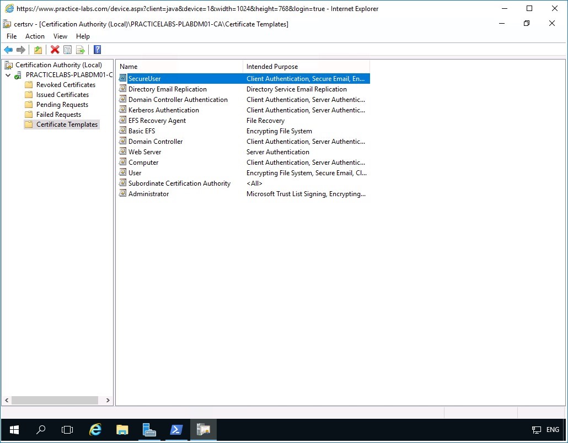Click the Properties toolbar icon
This screenshot has width=568, height=443.
tap(67, 50)
